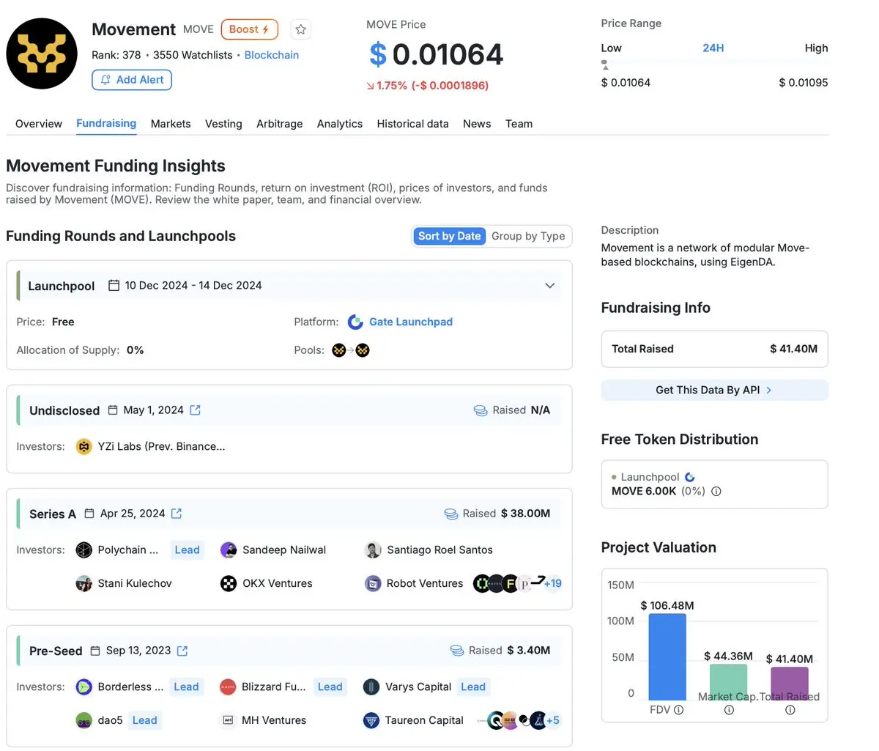Click the Varys Capital logo

[371, 687]
